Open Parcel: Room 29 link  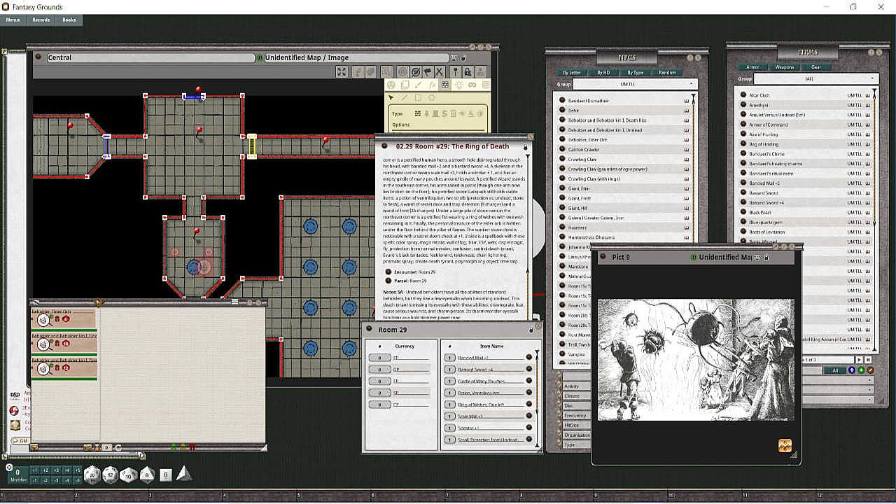[x=388, y=281]
